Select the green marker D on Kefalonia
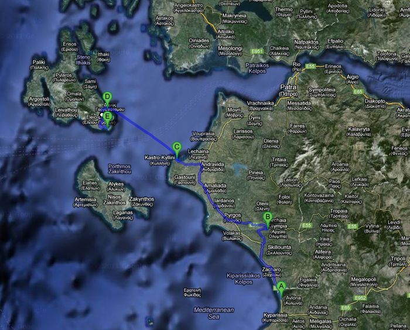The width and height of the screenshot is (410, 330). 107,97
